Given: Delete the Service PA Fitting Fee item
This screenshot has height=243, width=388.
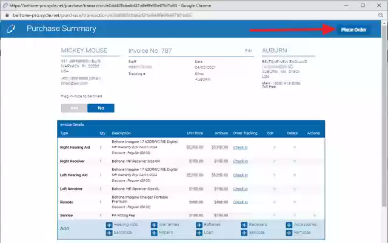Looking at the screenshot, I should [295, 215].
